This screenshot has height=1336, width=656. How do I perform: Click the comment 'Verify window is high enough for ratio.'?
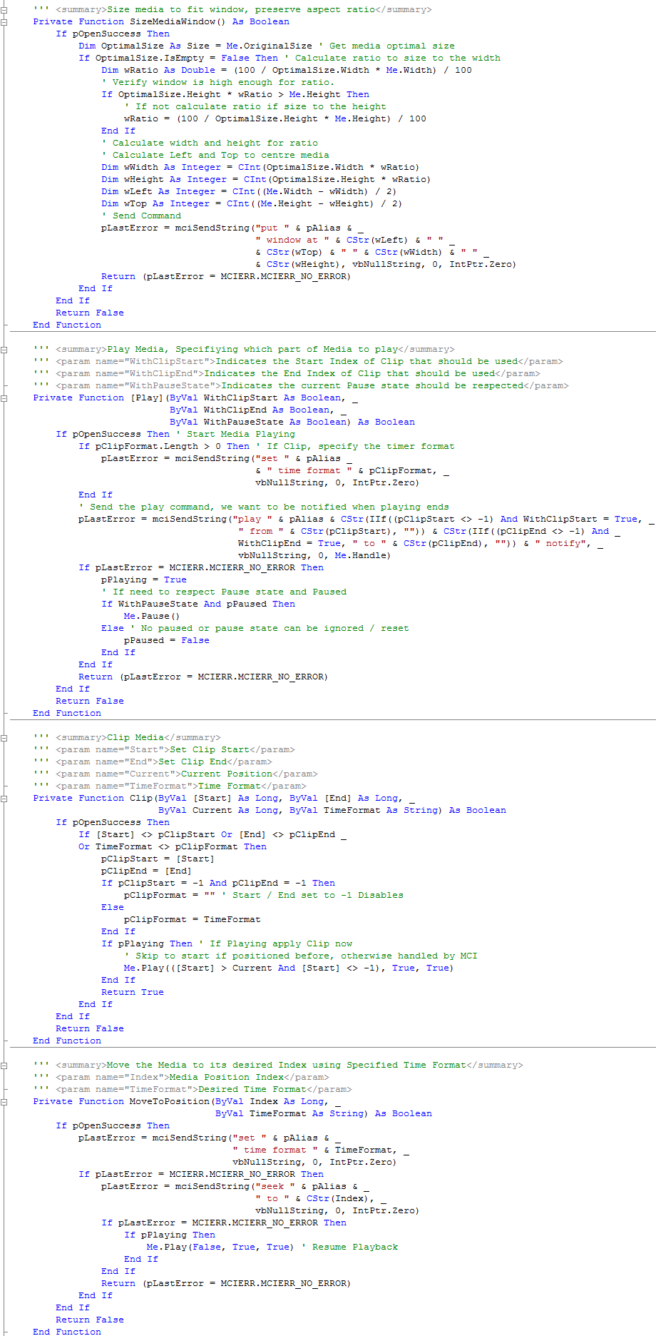[x=217, y=83]
